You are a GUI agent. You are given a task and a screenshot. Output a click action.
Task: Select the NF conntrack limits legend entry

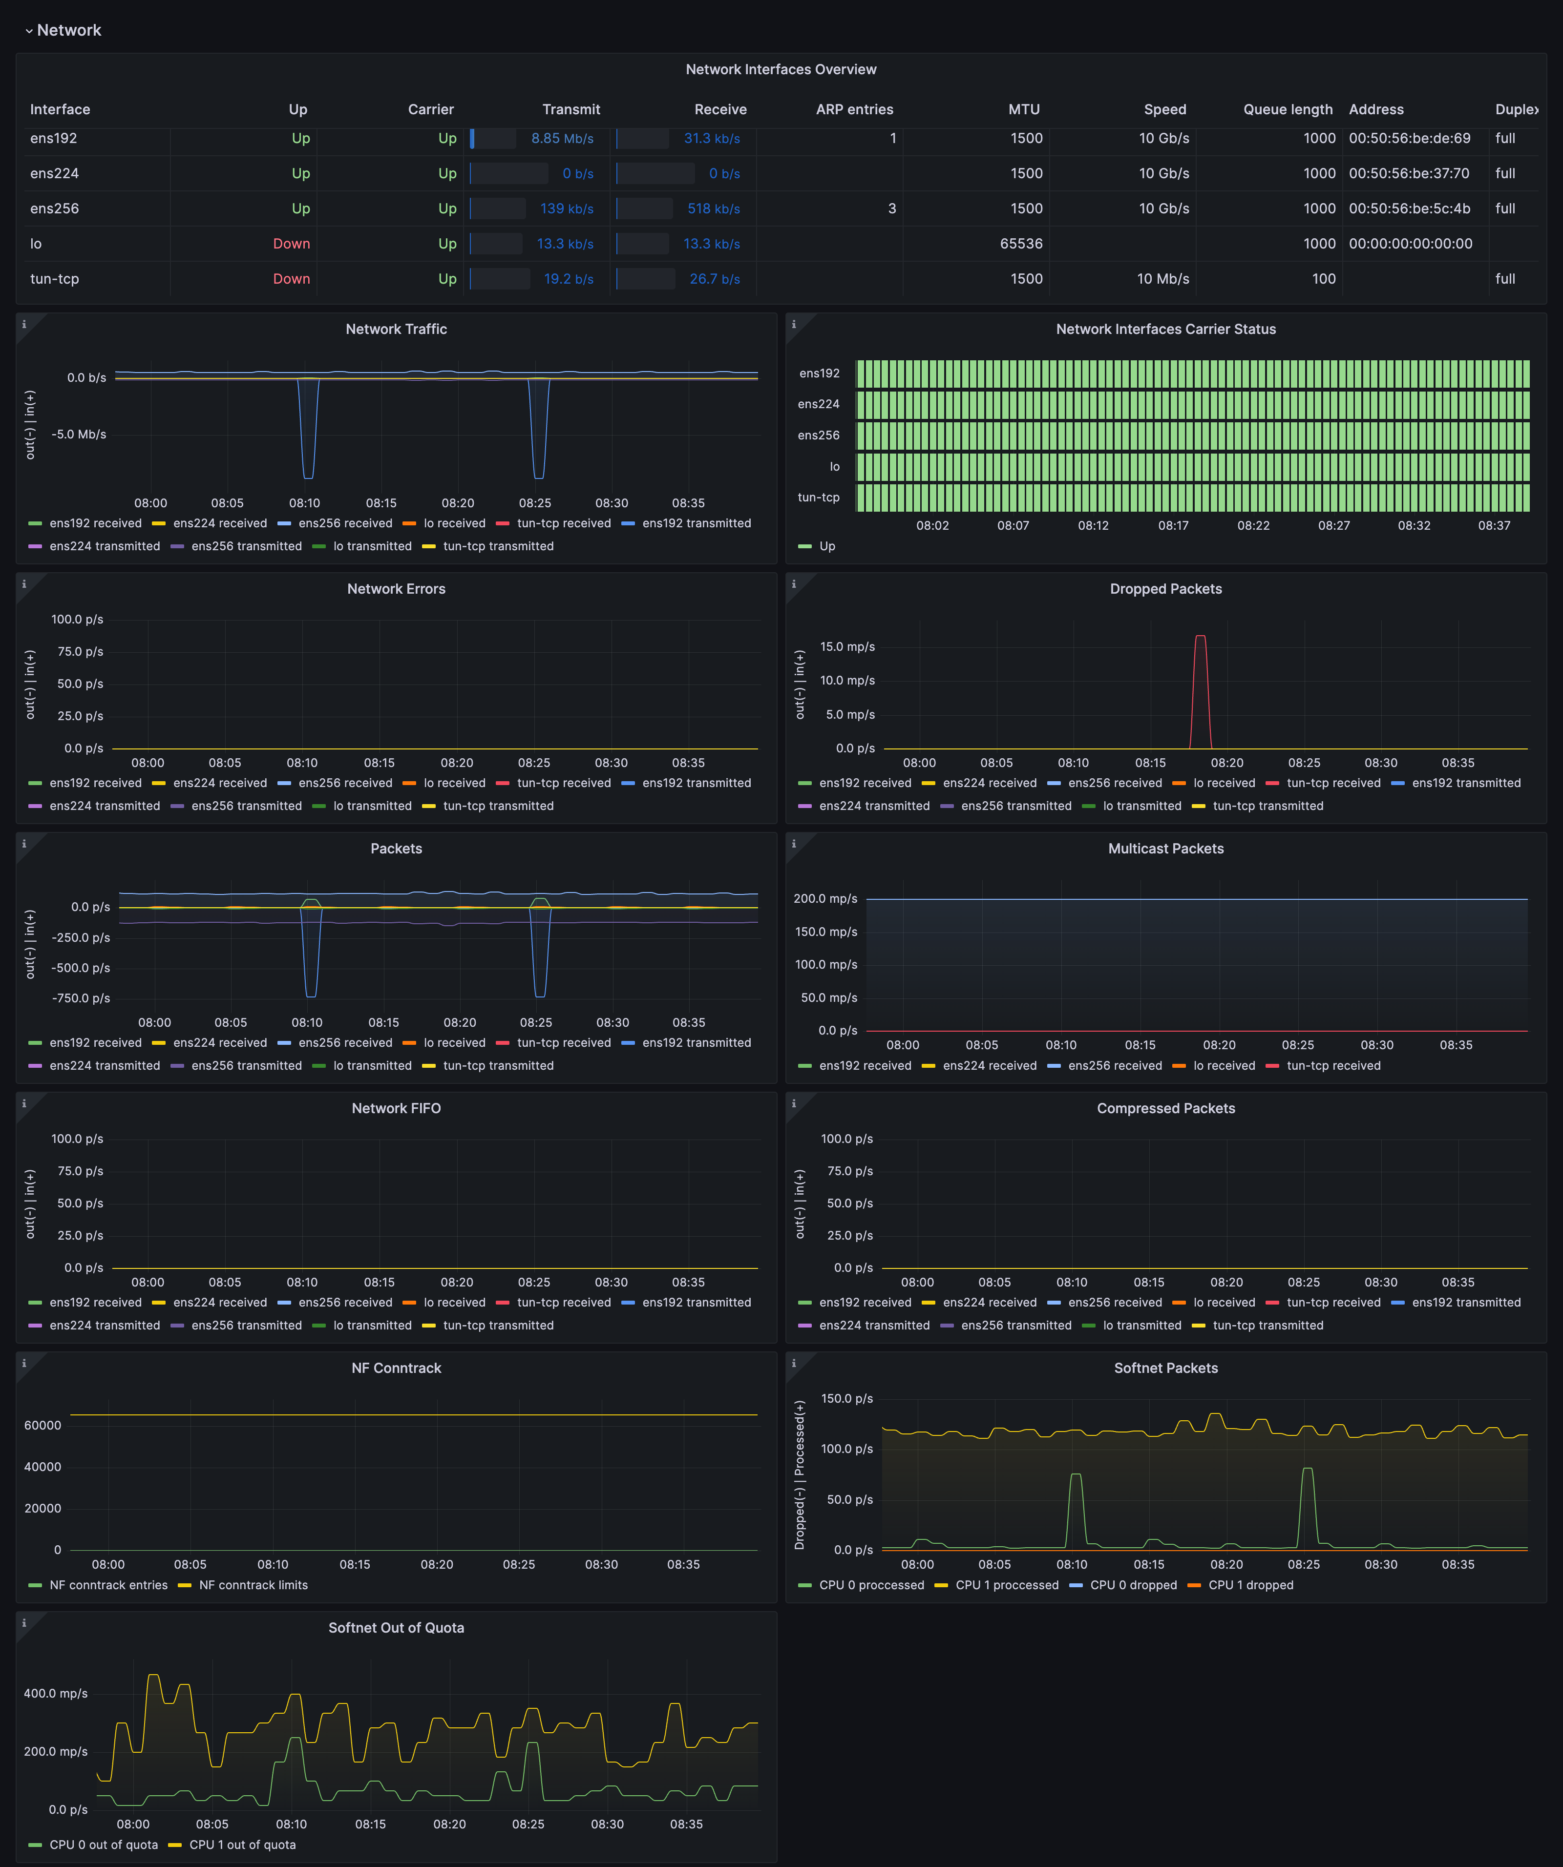(x=254, y=1584)
